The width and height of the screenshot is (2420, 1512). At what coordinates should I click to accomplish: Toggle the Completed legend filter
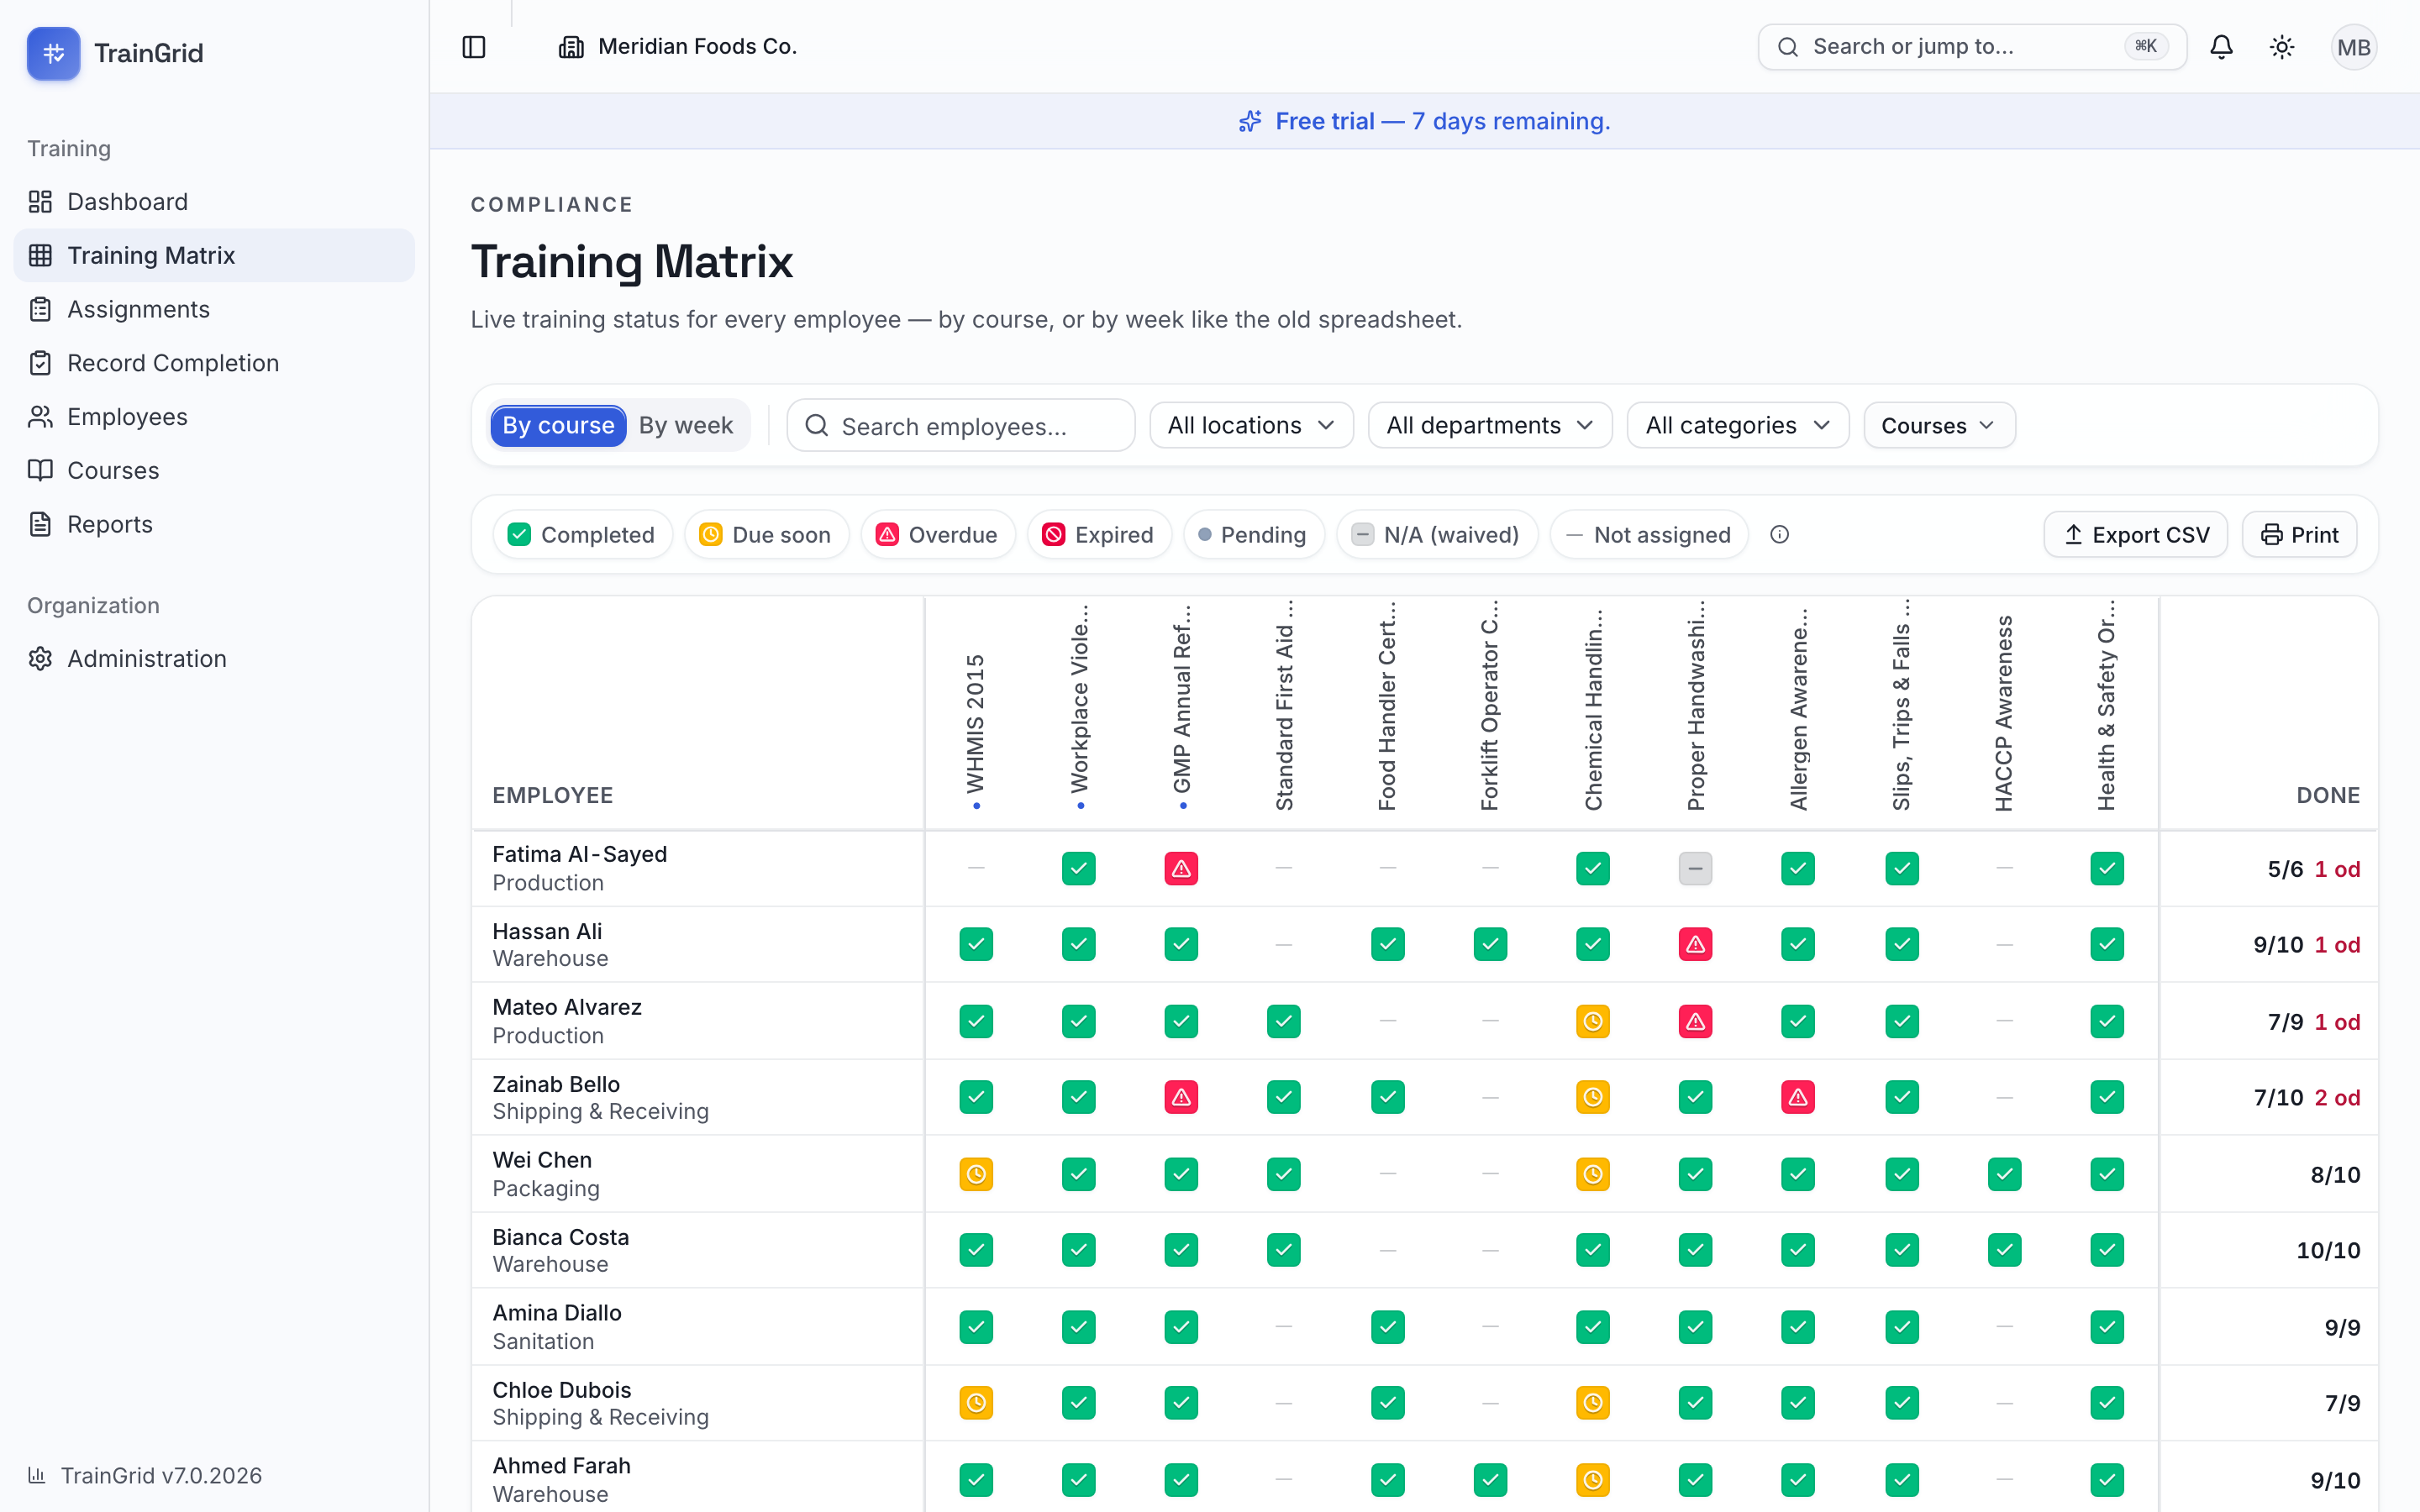[x=582, y=535]
